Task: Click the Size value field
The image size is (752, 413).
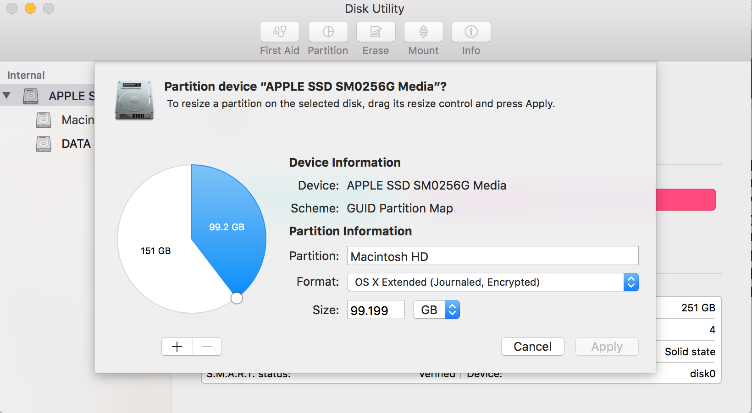Action: [376, 310]
